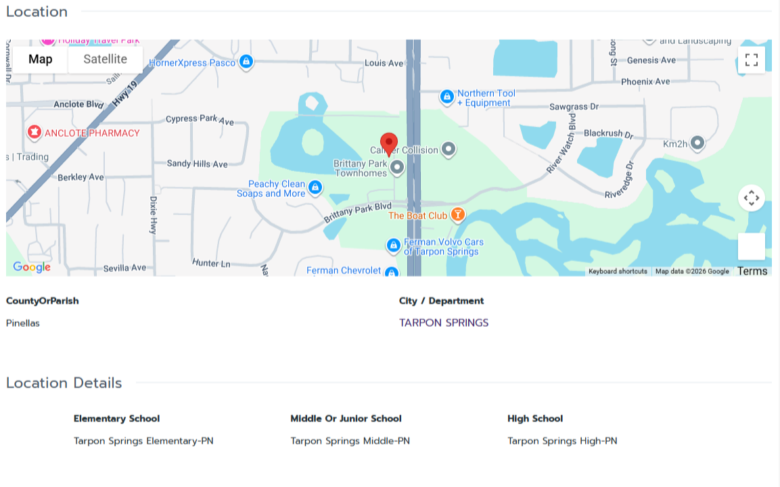Select the Map view tab
Viewport: 780px width, 487px height.
pyautogui.click(x=40, y=59)
